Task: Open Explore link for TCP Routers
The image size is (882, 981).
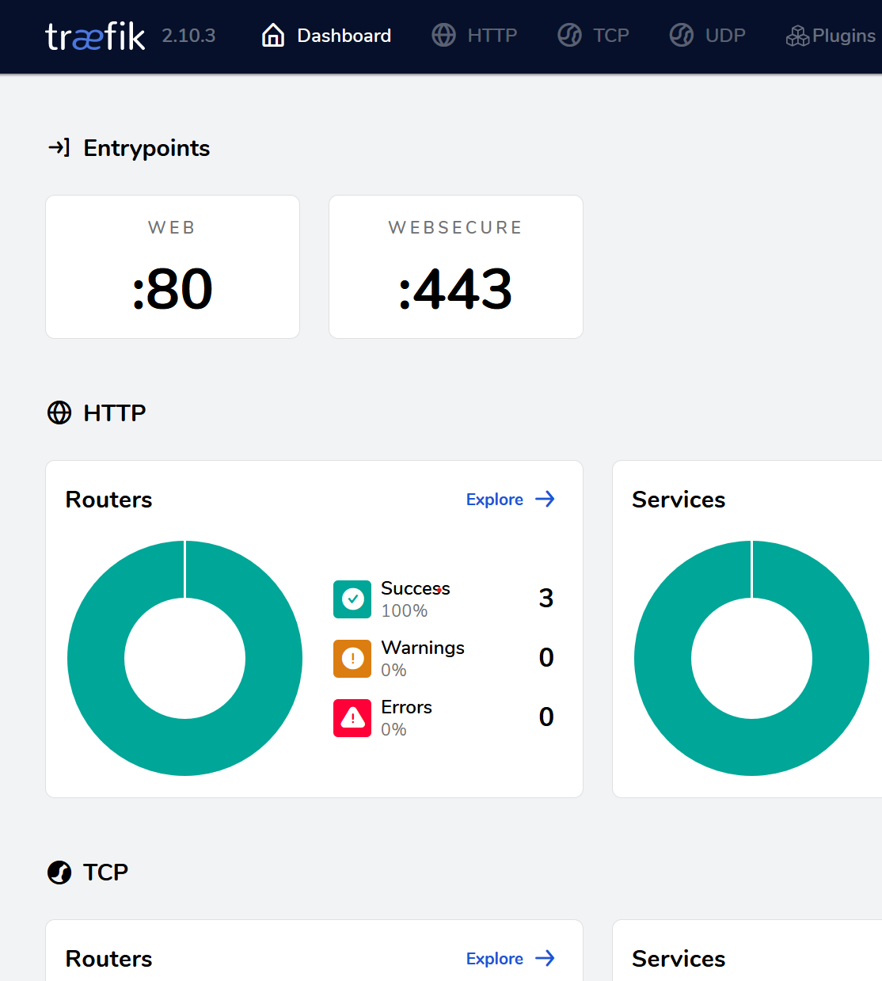Action: (511, 958)
